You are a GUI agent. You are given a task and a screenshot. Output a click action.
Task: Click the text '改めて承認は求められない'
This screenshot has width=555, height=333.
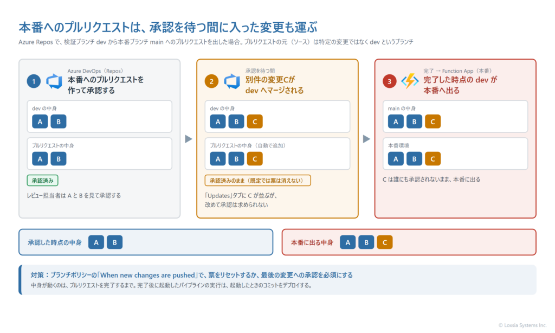click(x=236, y=205)
